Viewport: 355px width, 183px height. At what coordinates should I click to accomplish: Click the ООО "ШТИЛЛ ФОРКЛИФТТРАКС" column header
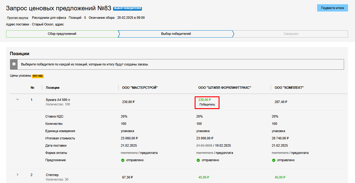pos(225,88)
